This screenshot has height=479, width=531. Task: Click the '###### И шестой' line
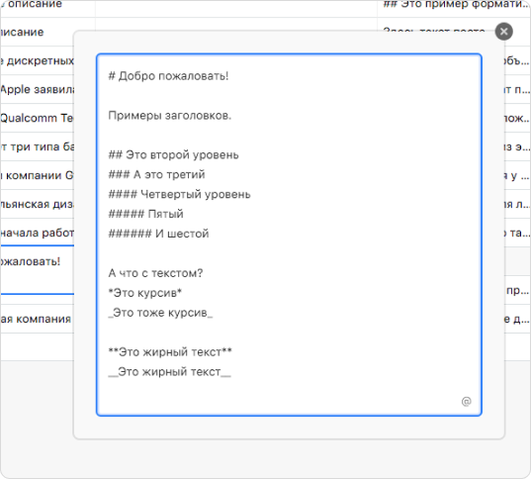click(x=158, y=234)
